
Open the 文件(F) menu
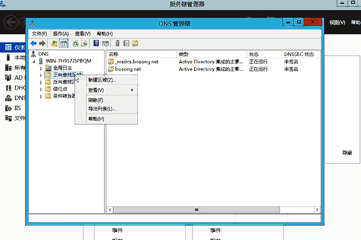point(39,34)
